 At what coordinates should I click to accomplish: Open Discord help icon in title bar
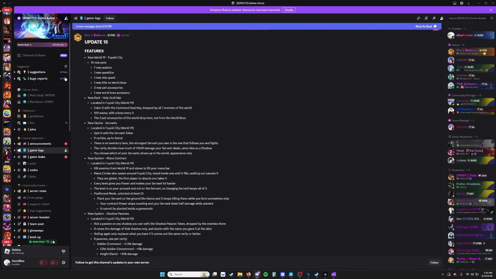tap(462, 3)
